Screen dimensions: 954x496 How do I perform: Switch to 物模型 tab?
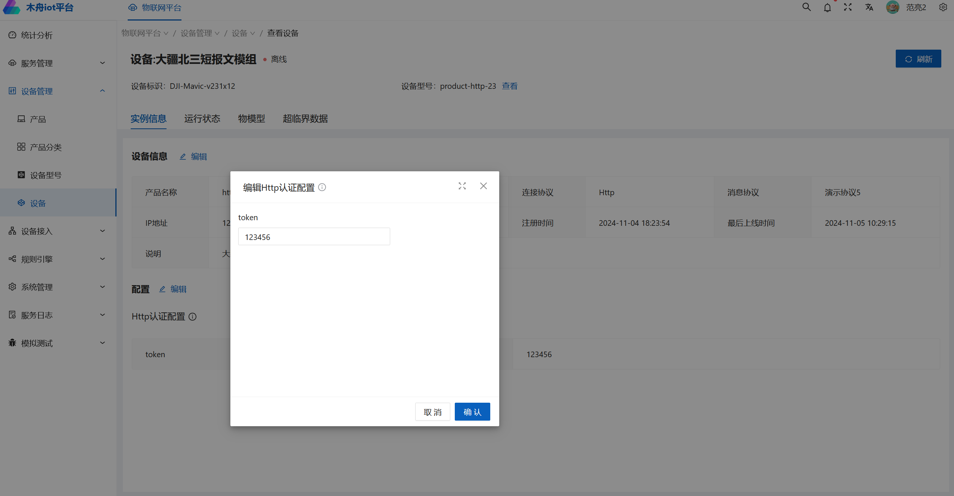251,119
